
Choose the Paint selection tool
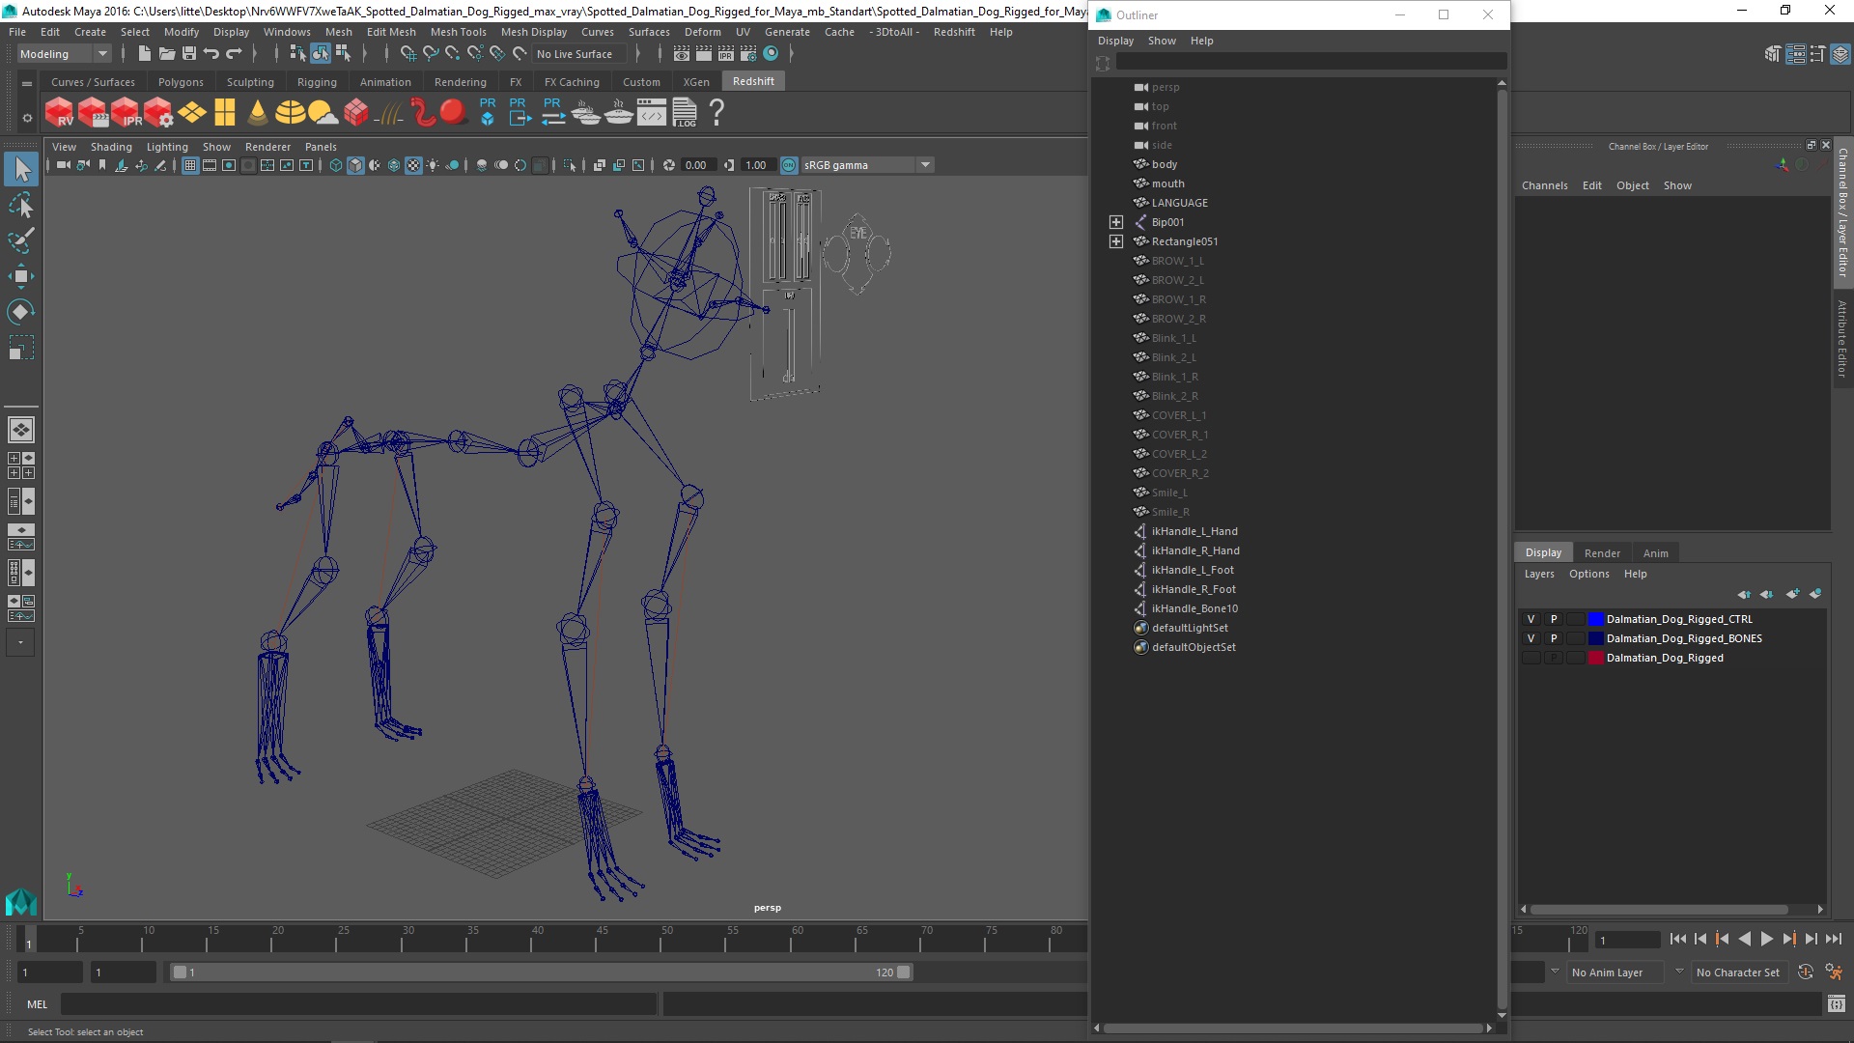pos(21,240)
